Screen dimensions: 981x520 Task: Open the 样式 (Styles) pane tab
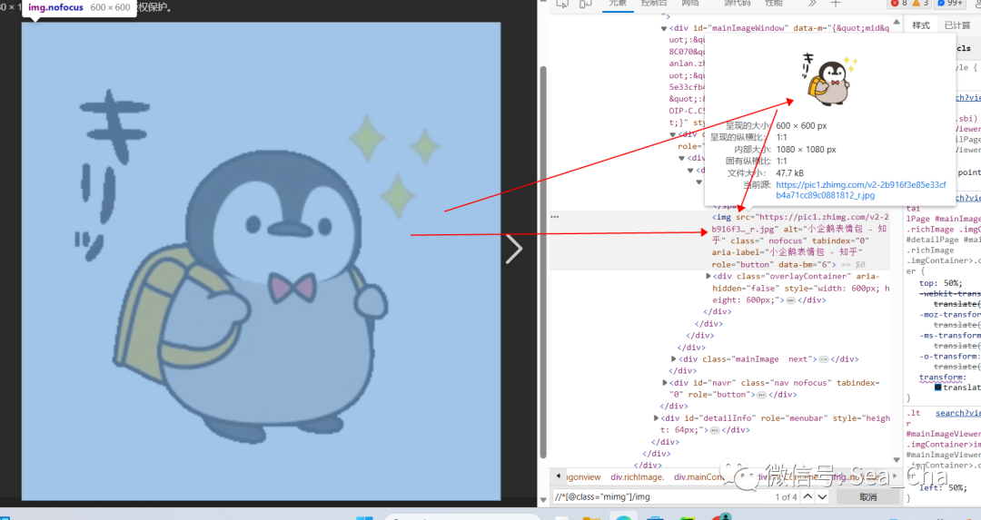pyautogui.click(x=921, y=25)
